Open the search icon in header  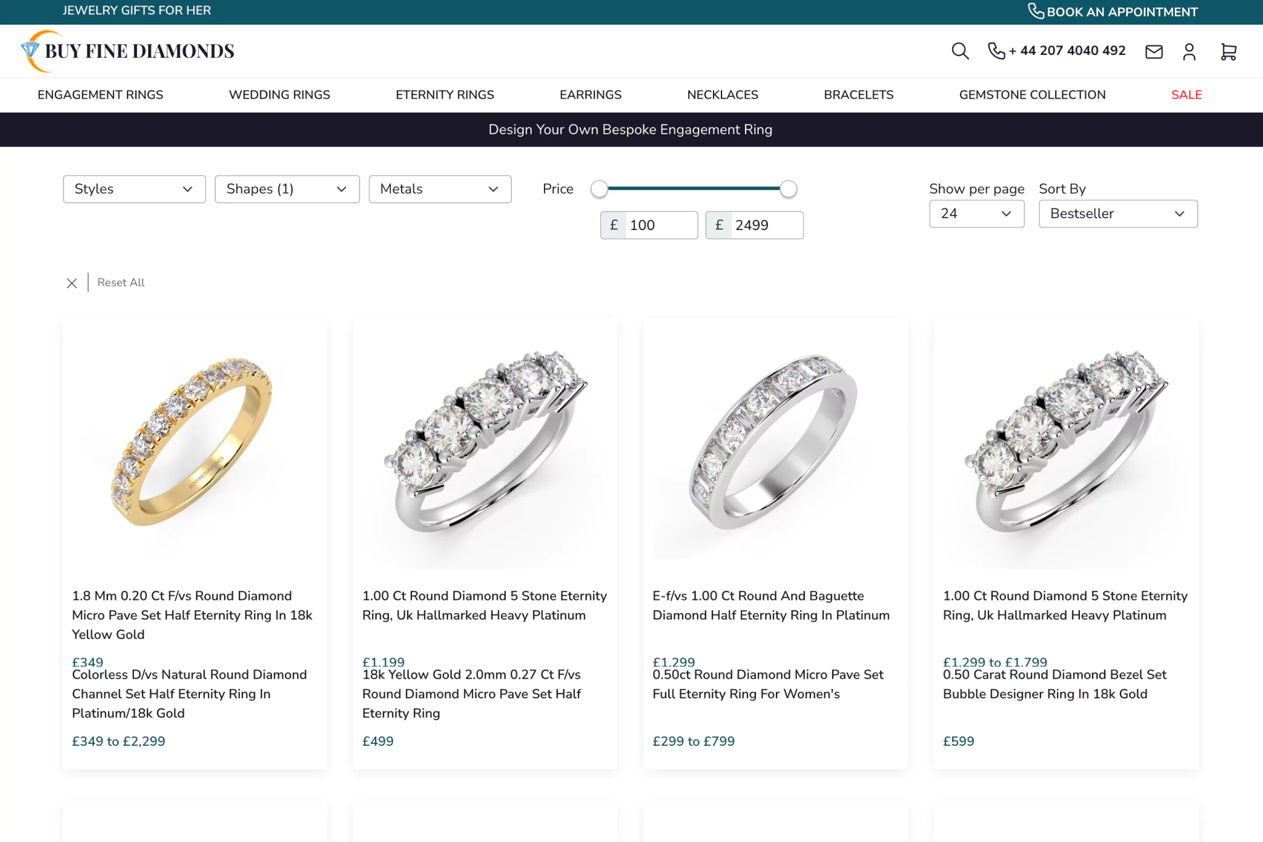pyautogui.click(x=960, y=51)
